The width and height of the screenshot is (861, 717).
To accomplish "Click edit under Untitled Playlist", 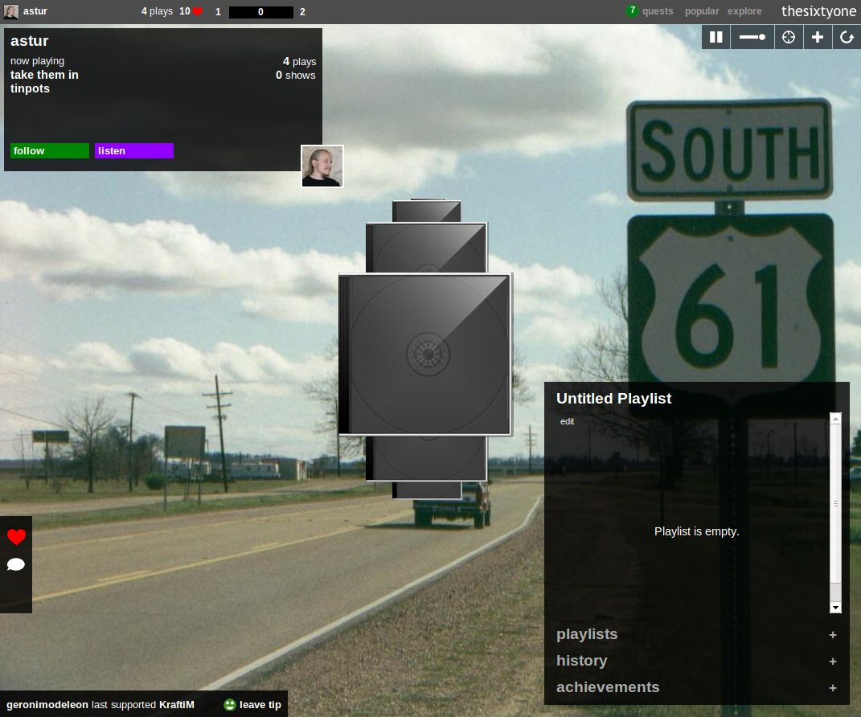I will tap(567, 421).
